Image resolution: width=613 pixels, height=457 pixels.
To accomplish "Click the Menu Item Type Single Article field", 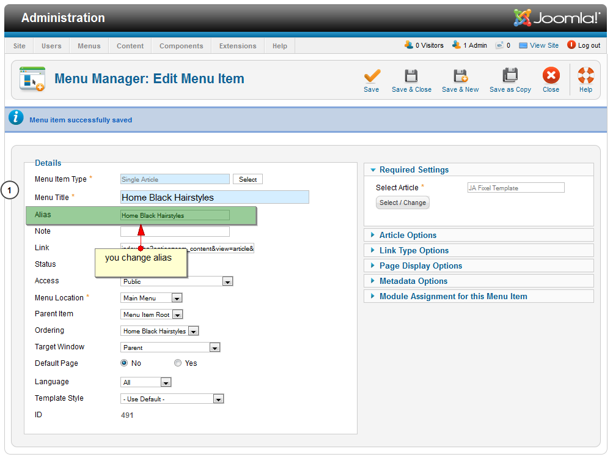I will tap(175, 179).
